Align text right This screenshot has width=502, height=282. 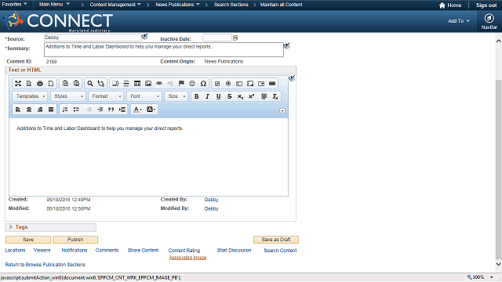point(40,110)
